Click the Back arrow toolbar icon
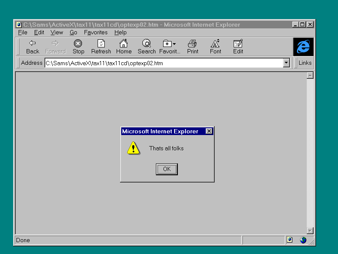 click(x=33, y=43)
